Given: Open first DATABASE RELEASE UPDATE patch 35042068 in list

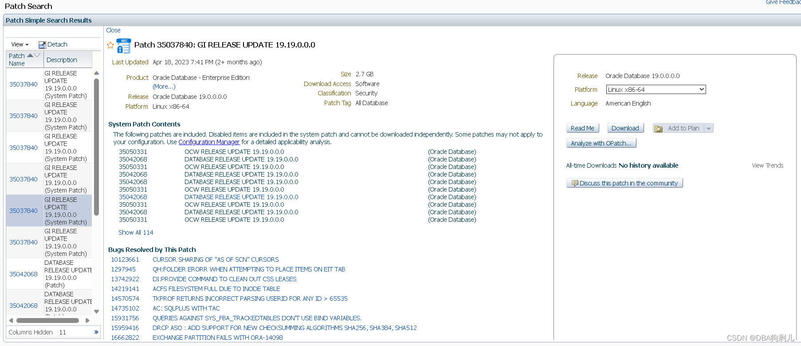Looking at the screenshot, I should point(24,274).
